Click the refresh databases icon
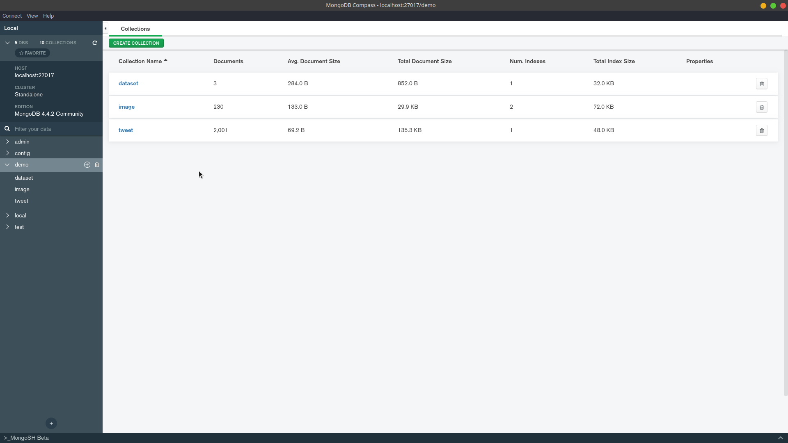This screenshot has width=788, height=443. point(95,43)
